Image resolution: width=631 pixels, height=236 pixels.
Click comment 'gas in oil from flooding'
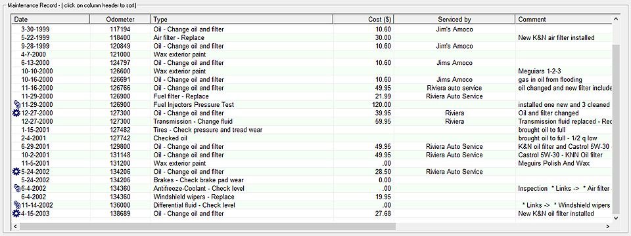tap(550, 80)
